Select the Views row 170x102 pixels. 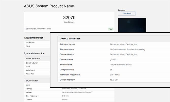pyautogui.click(x=28, y=46)
